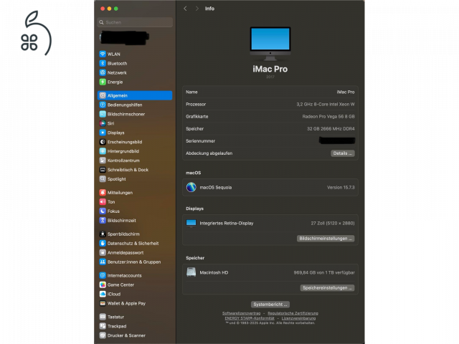Open the Benutzer:innen & Gruppen icon
459x344 pixels.
click(103, 262)
